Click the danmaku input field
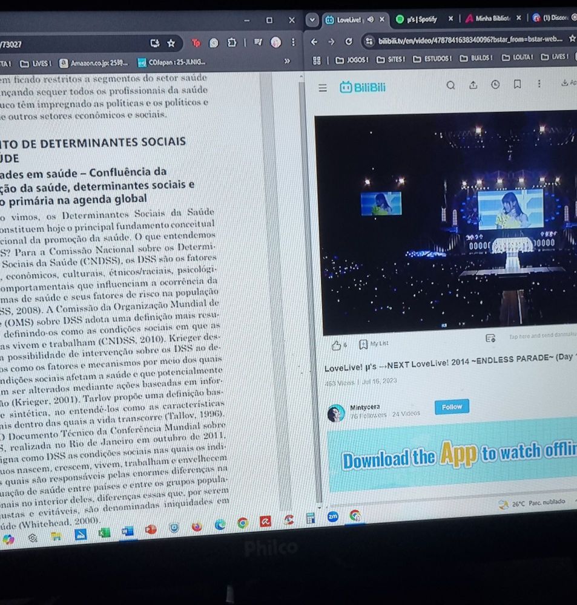The width and height of the screenshot is (577, 605). coord(542,336)
